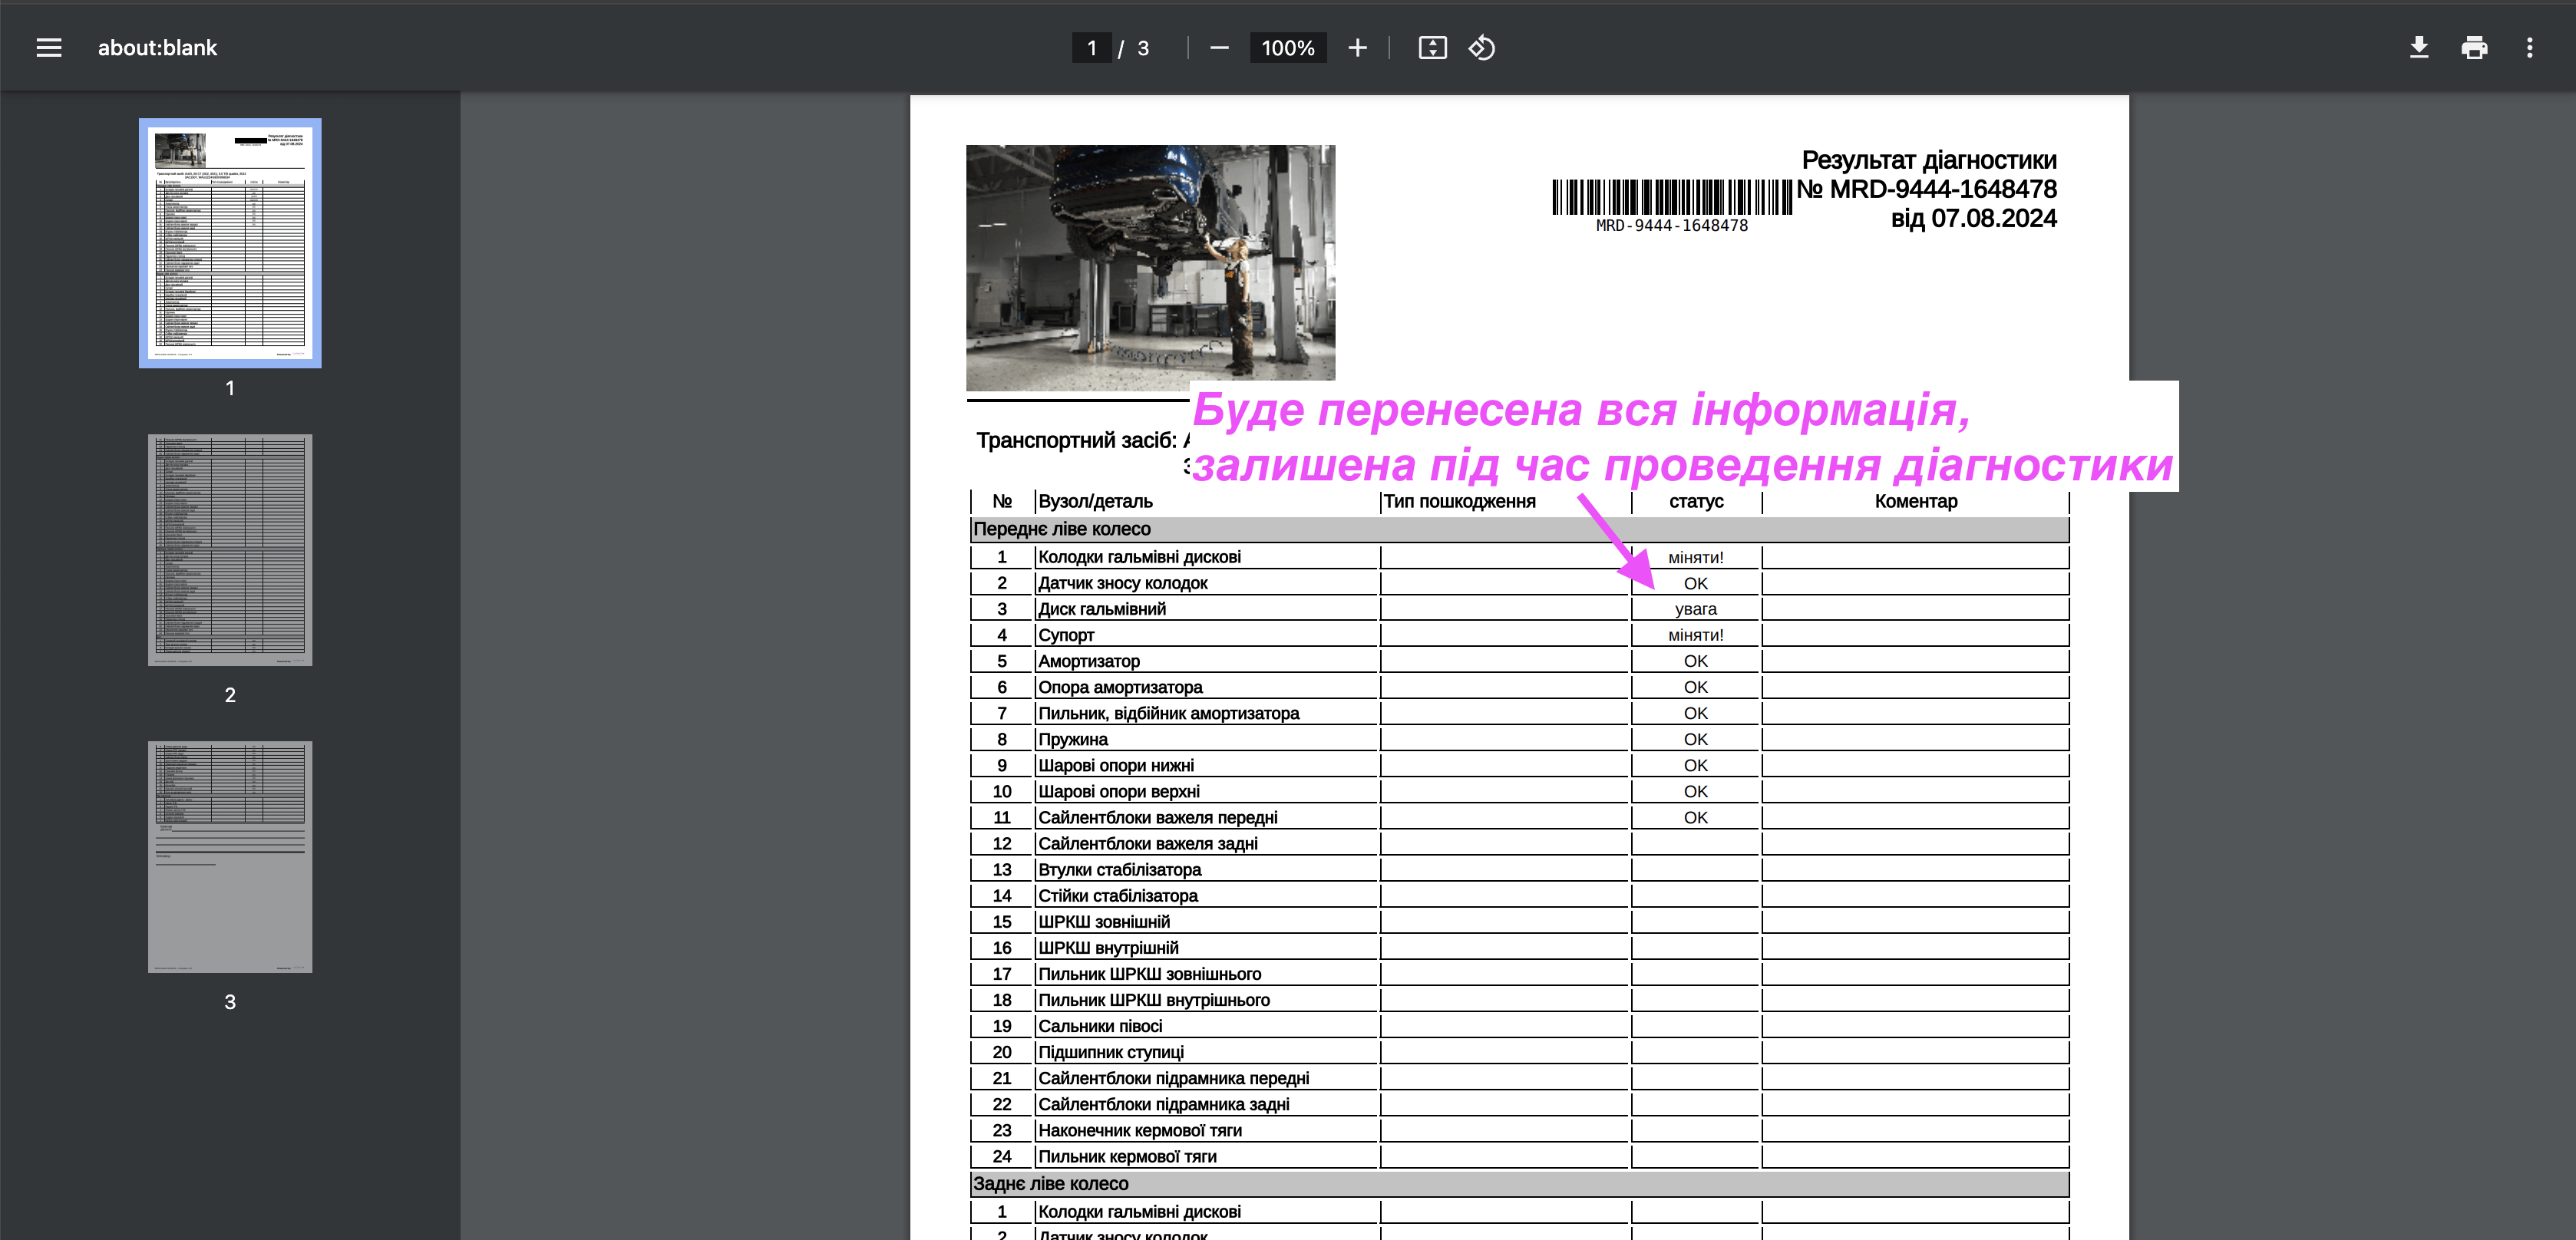Click the about:blank document title
This screenshot has width=2576, height=1240.
(157, 48)
